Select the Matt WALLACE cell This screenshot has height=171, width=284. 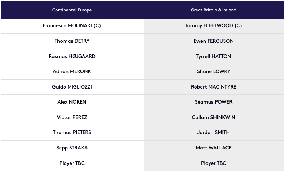[214, 148]
